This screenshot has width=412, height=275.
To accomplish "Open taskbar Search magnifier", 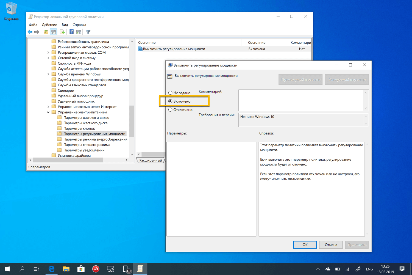I will pyautogui.click(x=22, y=269).
